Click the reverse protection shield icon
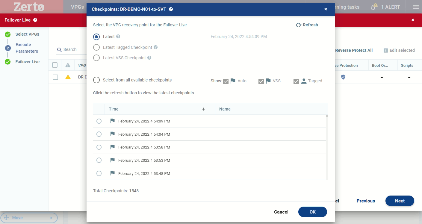Screen dimensions: 422x224 (x=343, y=77)
